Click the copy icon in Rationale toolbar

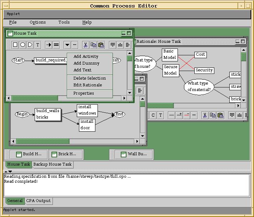[x=213, y=115]
